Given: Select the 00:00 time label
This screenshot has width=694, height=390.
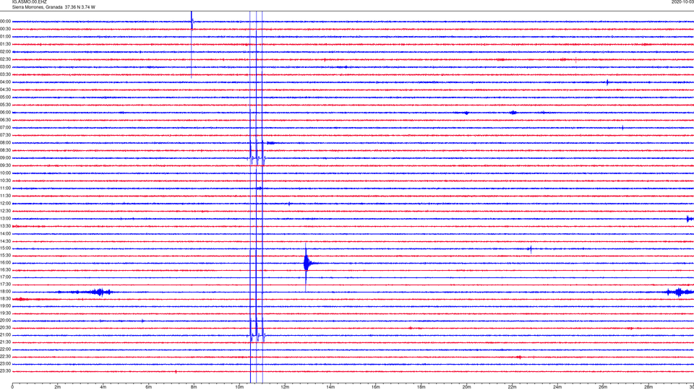Looking at the screenshot, I should tap(5, 21).
